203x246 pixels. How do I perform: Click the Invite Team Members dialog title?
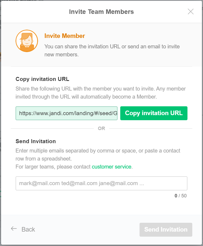click(x=101, y=12)
